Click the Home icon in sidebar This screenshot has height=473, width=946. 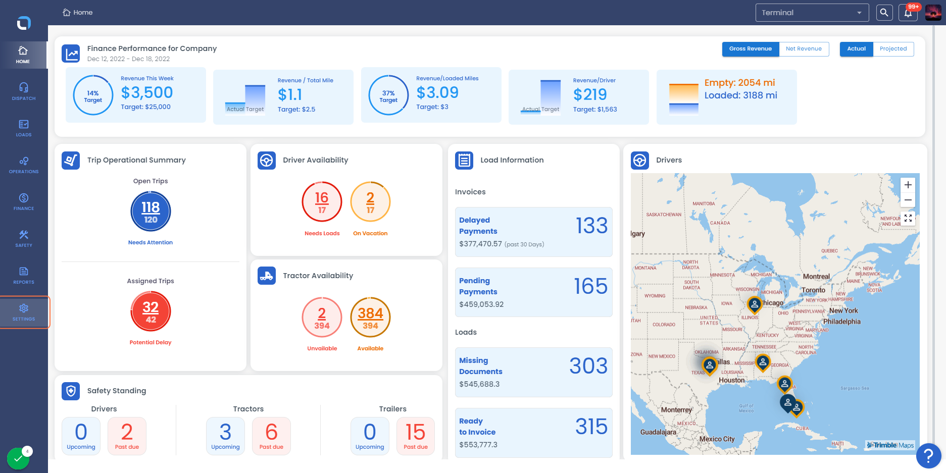pyautogui.click(x=23, y=55)
